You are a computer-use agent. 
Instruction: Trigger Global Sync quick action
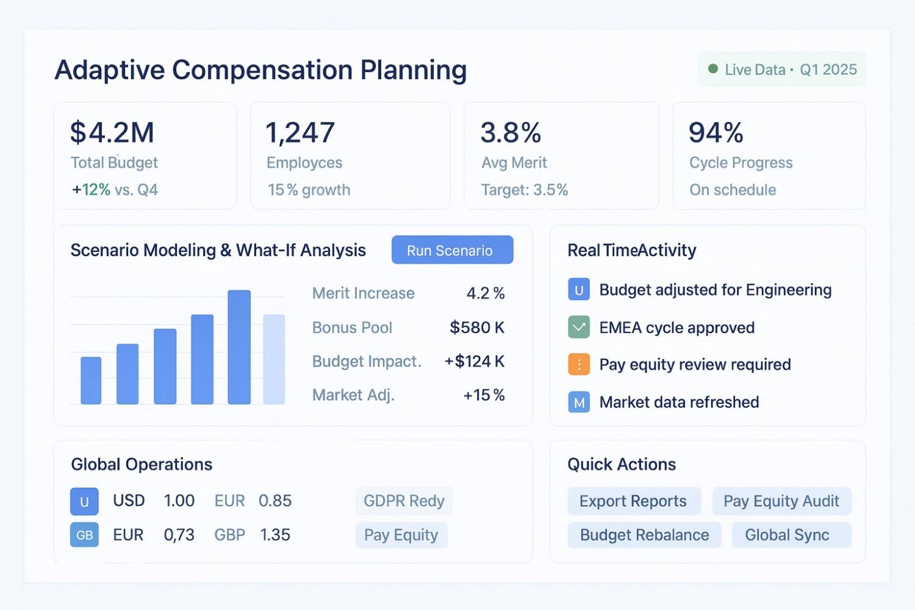791,535
